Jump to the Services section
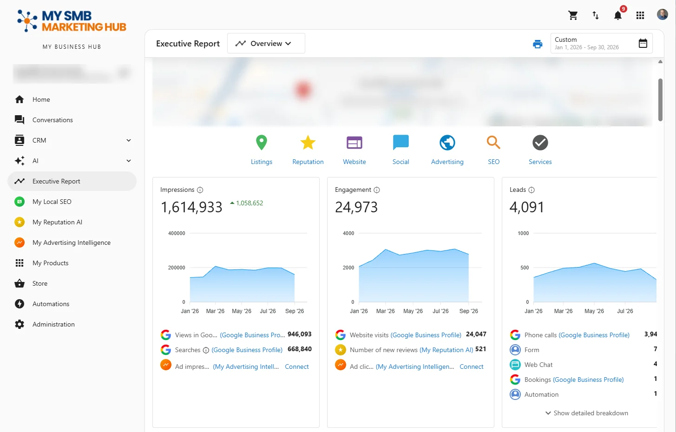The width and height of the screenshot is (676, 432). [540, 150]
